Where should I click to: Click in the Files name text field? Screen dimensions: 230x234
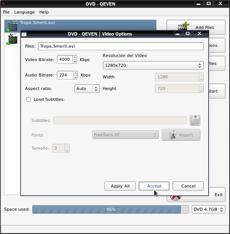(121, 46)
